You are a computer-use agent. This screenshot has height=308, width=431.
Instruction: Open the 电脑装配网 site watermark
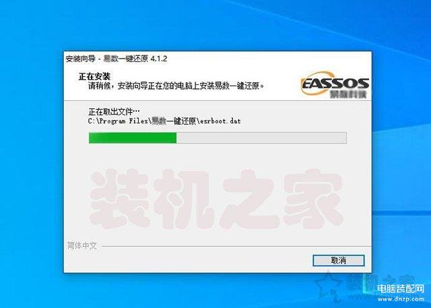tap(401, 288)
